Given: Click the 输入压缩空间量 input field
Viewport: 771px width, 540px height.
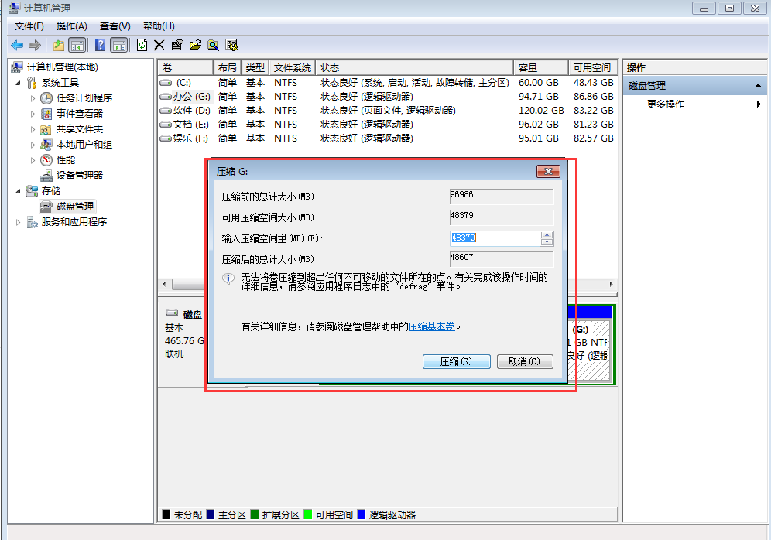Looking at the screenshot, I should pos(495,238).
